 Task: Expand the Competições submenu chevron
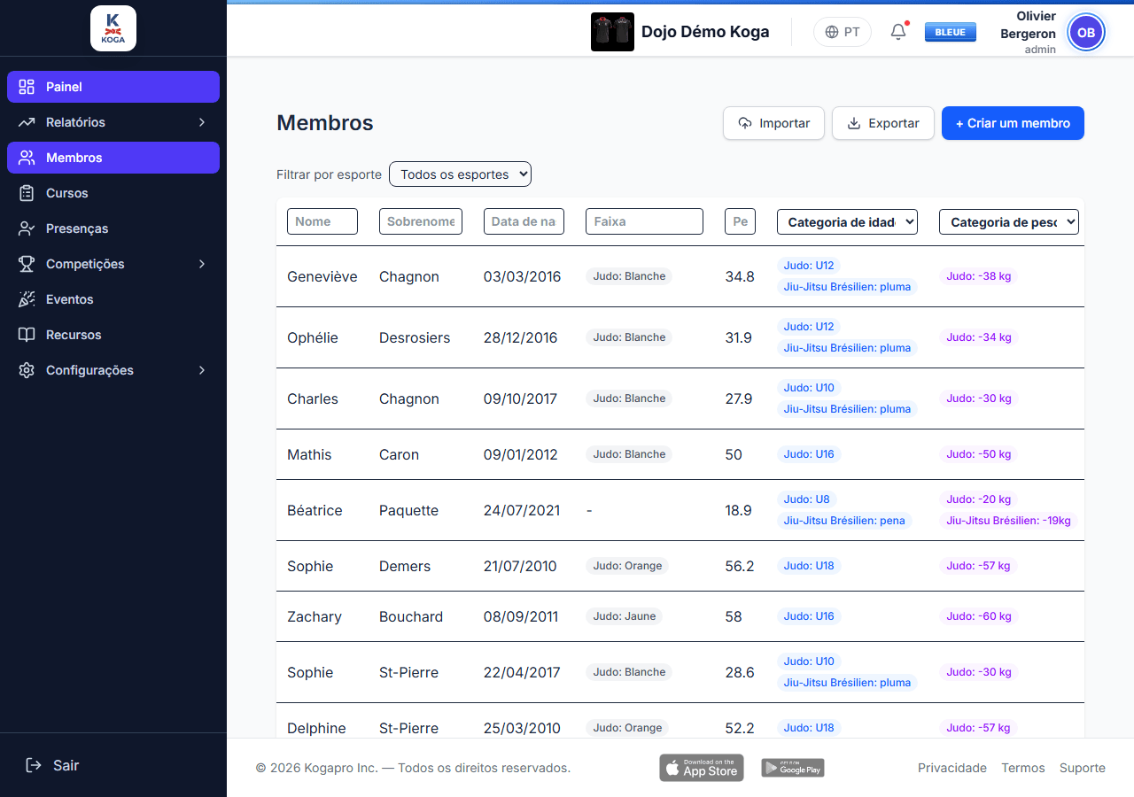point(202,264)
